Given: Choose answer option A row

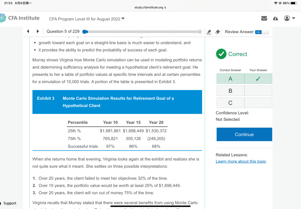Looking at the screenshot, I should (x=230, y=79).
